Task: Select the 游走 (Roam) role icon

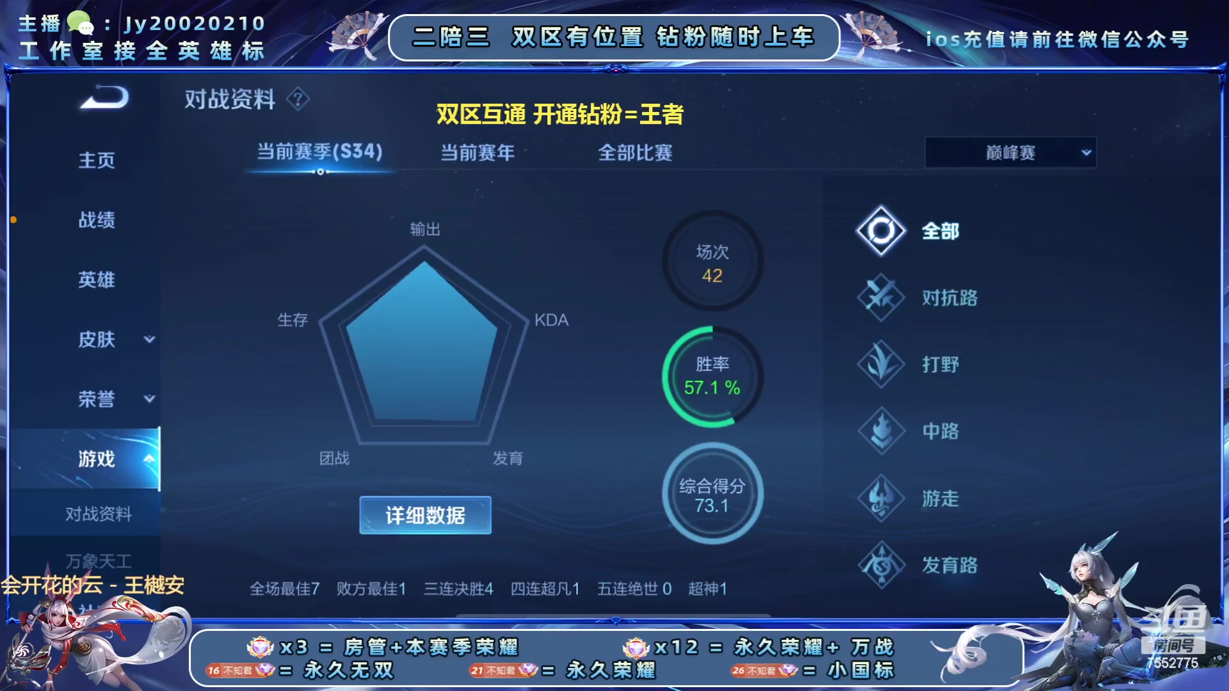Action: (882, 498)
